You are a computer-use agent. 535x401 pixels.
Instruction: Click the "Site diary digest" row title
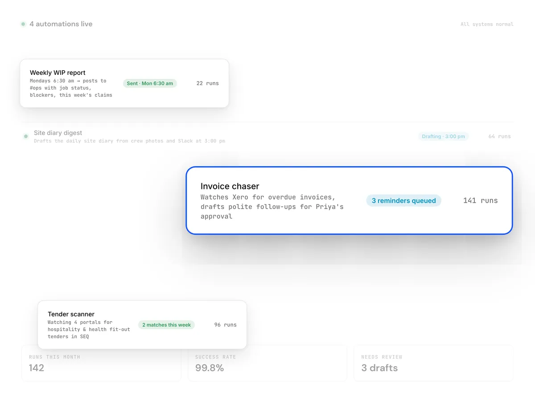tap(58, 133)
